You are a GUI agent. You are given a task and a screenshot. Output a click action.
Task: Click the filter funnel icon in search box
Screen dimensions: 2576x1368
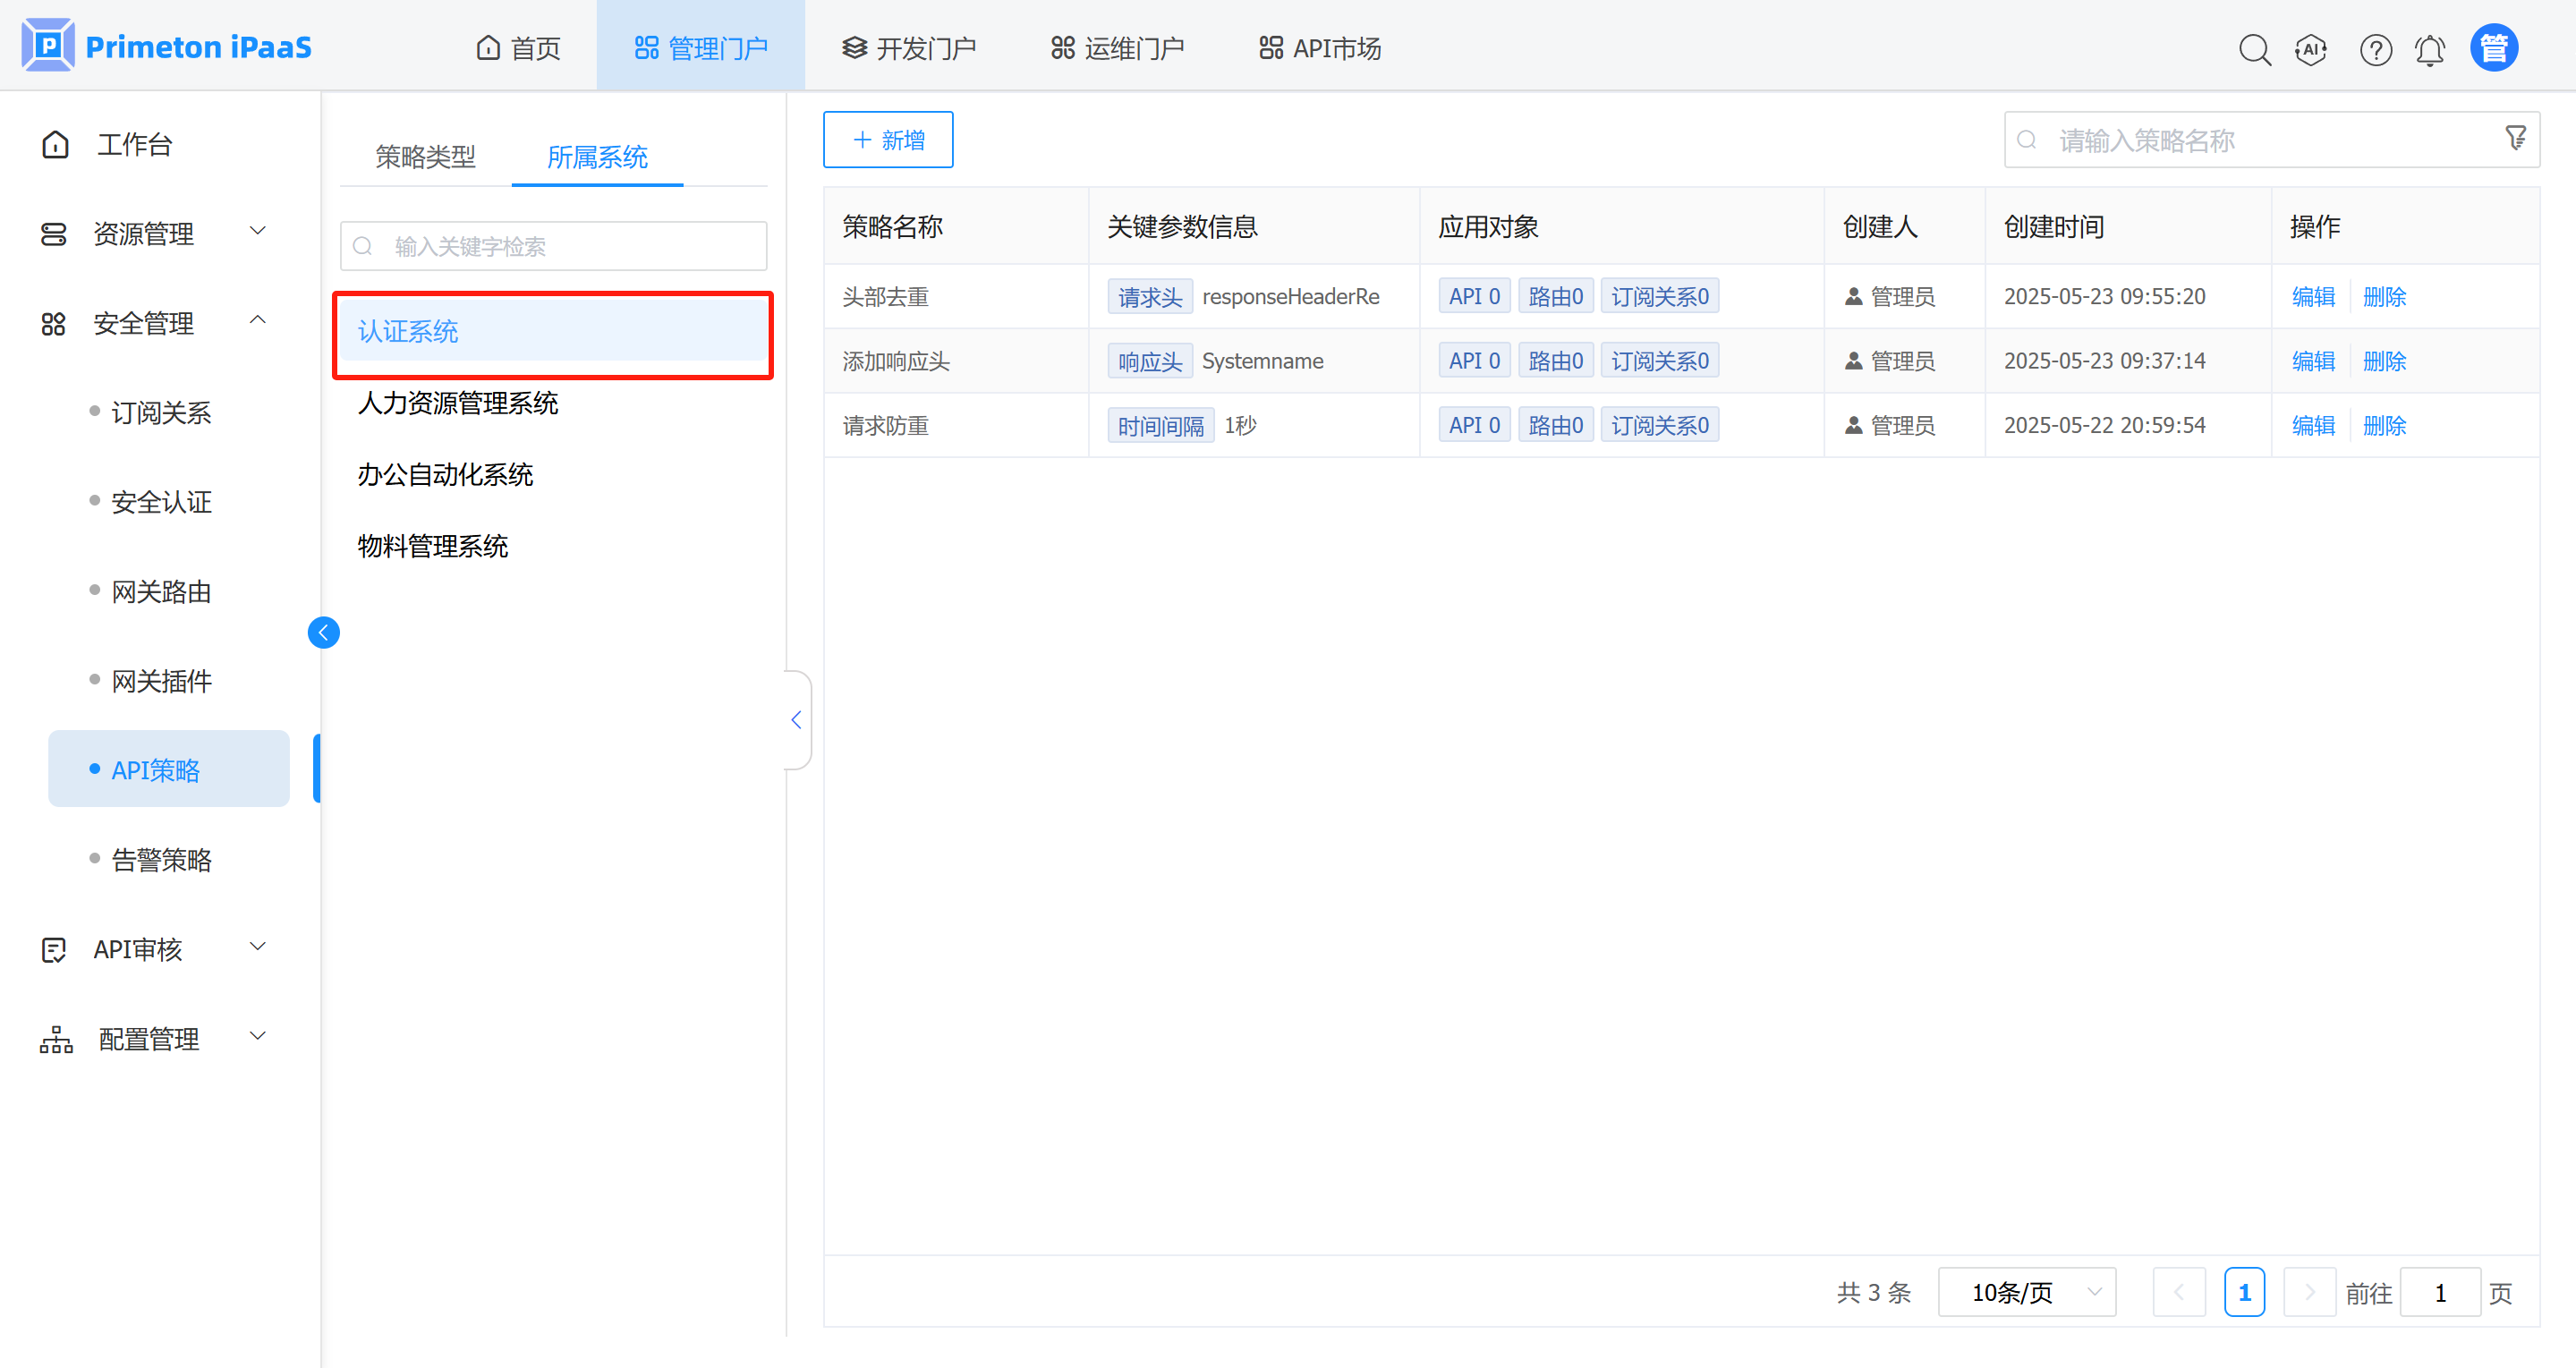(2515, 138)
